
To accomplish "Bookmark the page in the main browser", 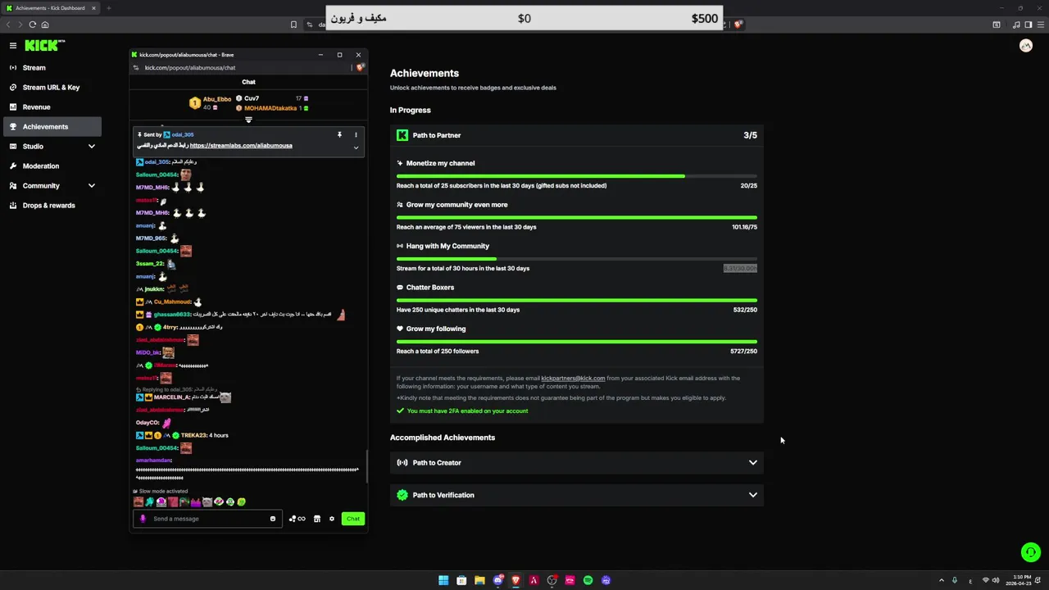I will click(x=293, y=25).
